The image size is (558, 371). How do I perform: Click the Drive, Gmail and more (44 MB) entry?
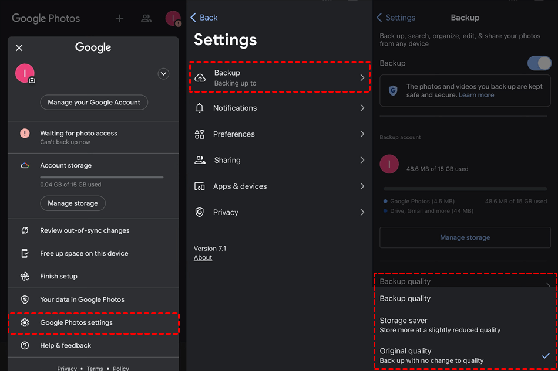coord(428,211)
